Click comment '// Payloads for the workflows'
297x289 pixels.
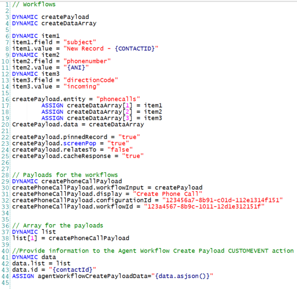65,175
